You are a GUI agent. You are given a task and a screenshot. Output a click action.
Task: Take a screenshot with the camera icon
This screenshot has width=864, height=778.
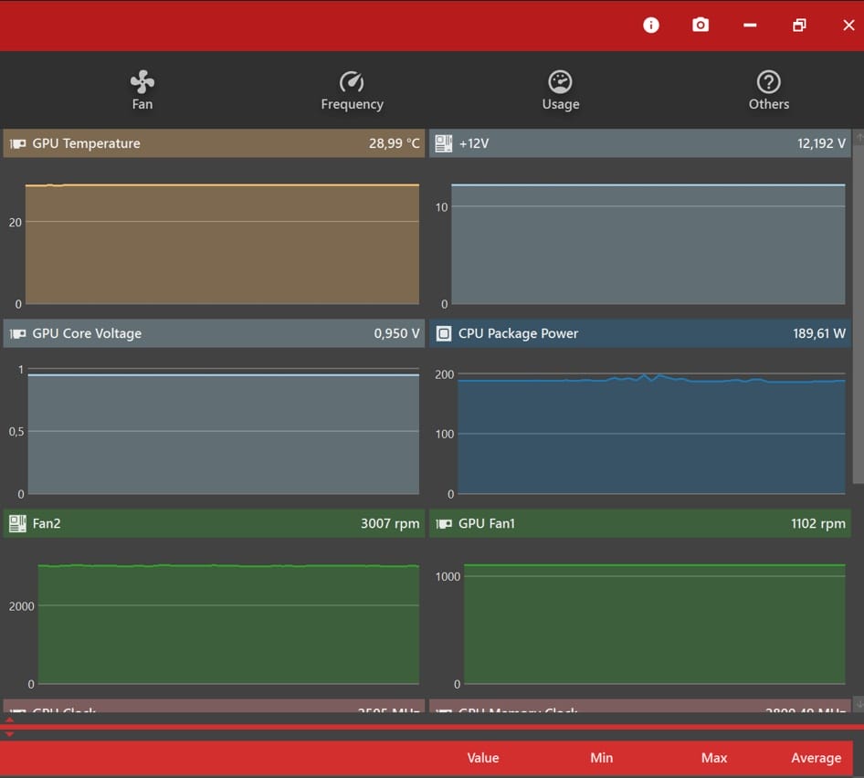[701, 26]
